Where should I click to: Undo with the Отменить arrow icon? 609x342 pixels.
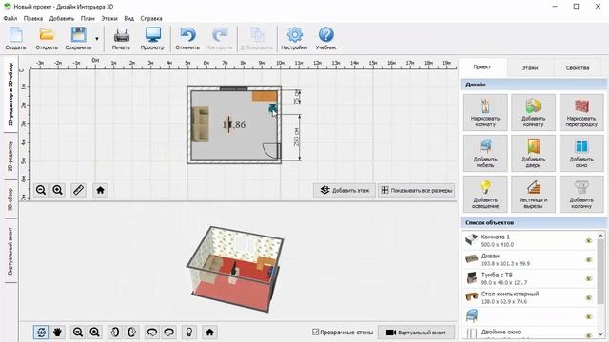click(187, 38)
